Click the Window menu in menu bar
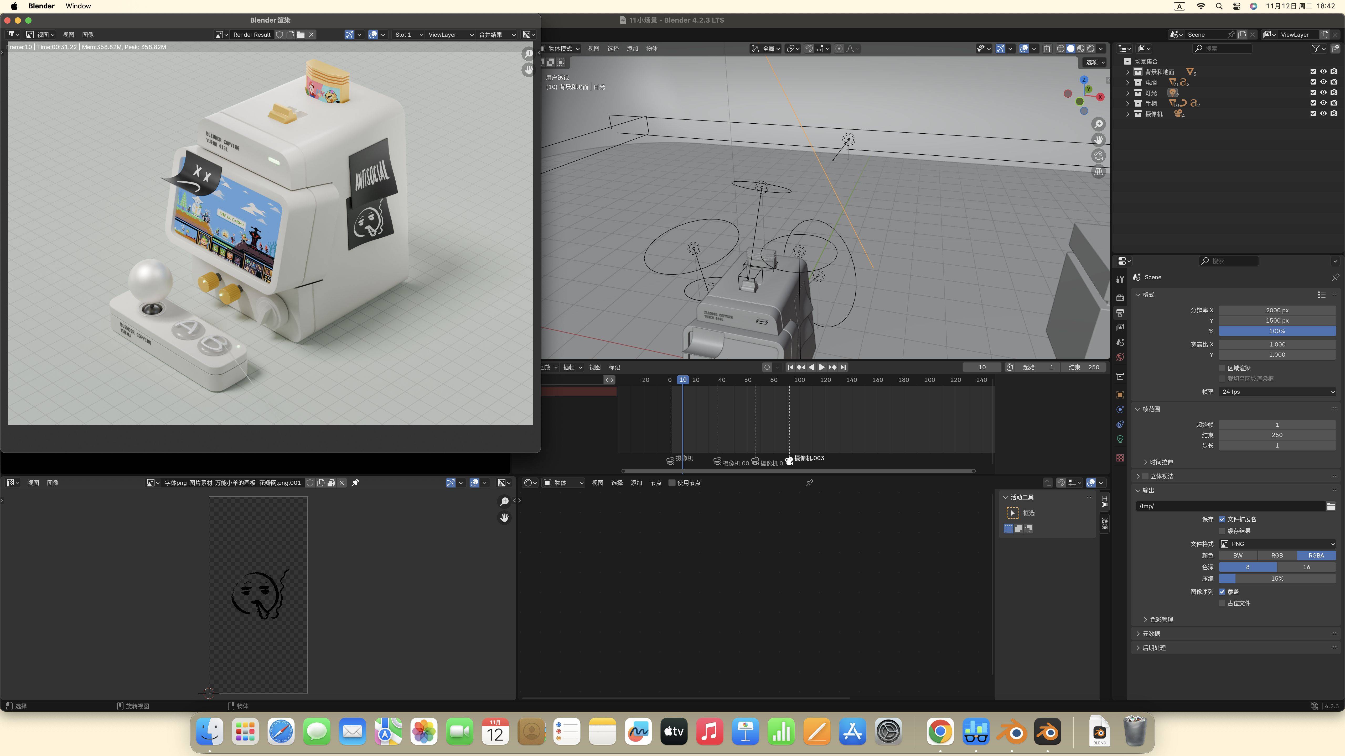Viewport: 1345px width, 756px height. [78, 6]
